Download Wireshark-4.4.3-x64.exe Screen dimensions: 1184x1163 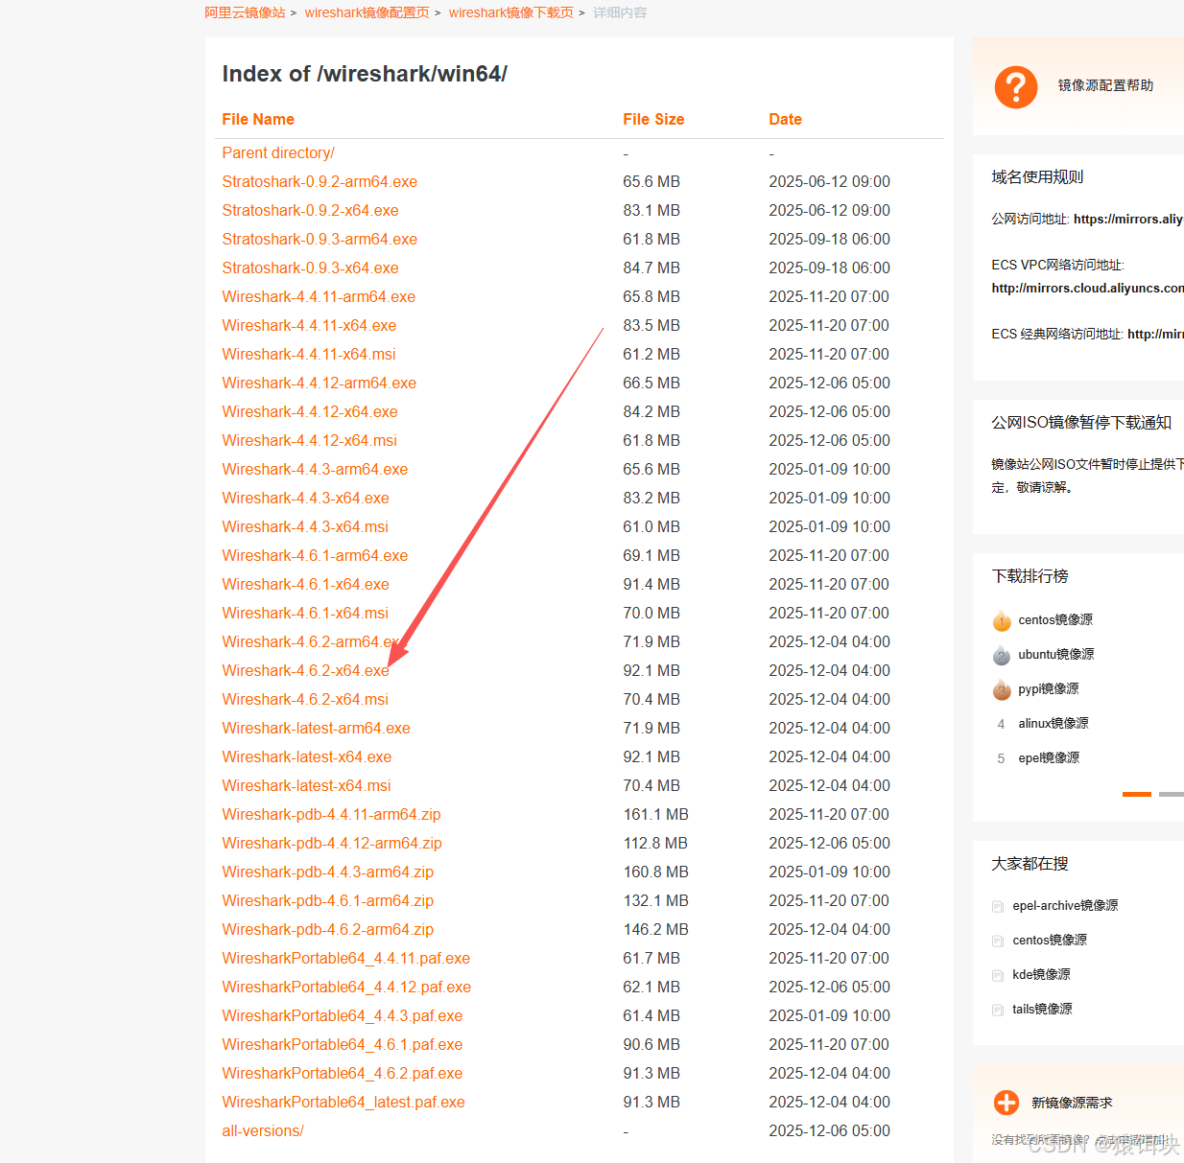click(x=306, y=498)
